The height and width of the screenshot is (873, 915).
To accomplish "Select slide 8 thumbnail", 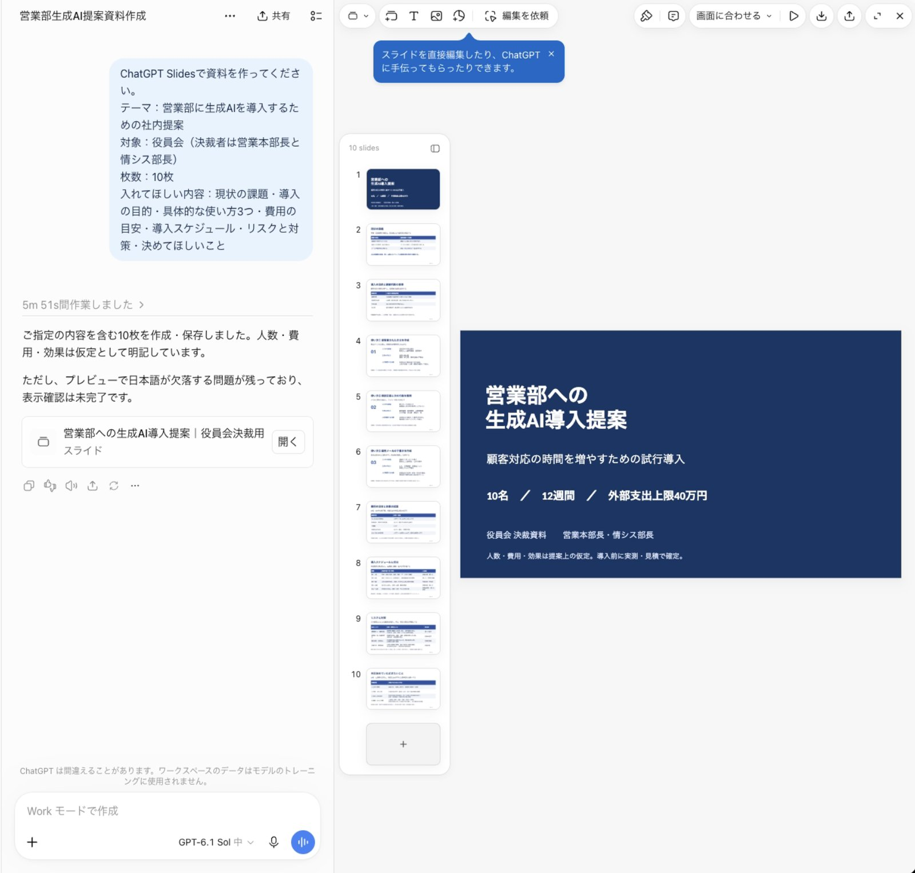I will pyautogui.click(x=403, y=577).
